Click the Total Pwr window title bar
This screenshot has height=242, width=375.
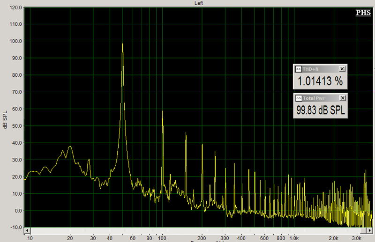click(319, 98)
